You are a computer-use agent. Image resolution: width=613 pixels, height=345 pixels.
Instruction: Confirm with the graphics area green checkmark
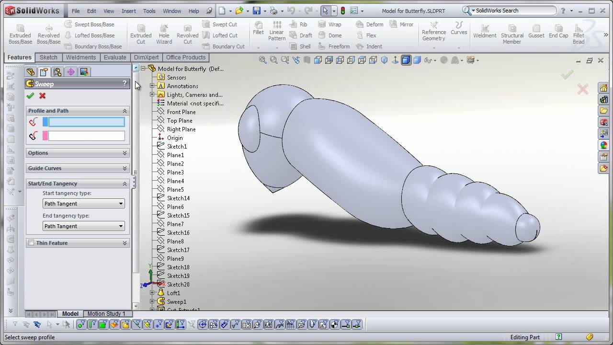(567, 74)
